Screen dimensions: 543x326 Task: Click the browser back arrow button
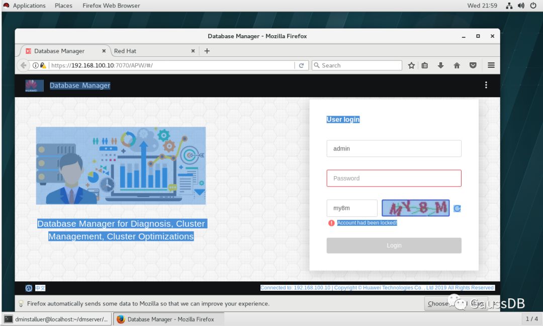coord(23,65)
